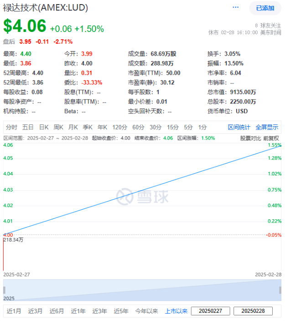Select the 上市以来 since-listing range

[176, 311]
